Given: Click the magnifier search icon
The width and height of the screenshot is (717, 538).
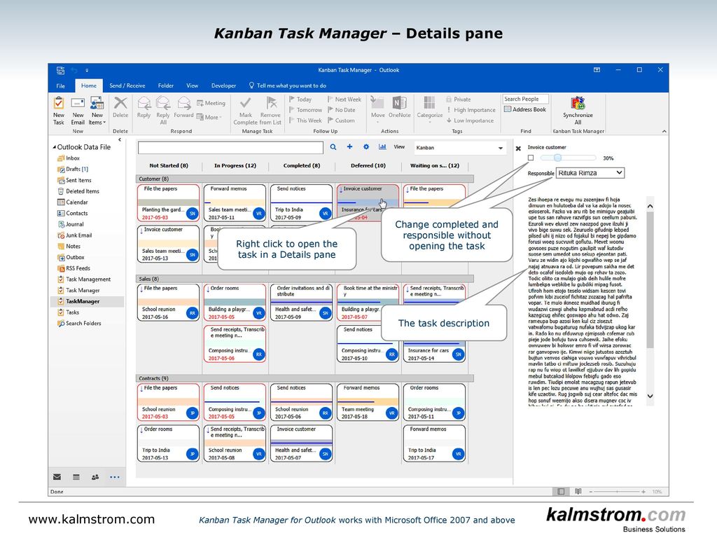Looking at the screenshot, I should coord(333,147).
